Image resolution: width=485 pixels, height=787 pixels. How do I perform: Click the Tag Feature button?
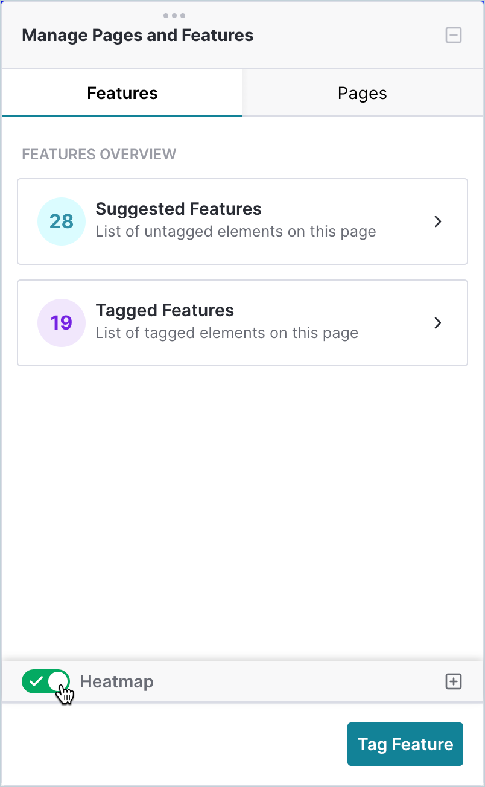pos(405,744)
